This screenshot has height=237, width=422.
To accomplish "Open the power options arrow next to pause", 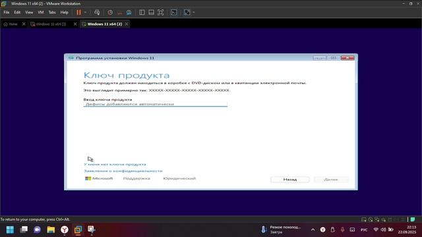I will pos(85,13).
